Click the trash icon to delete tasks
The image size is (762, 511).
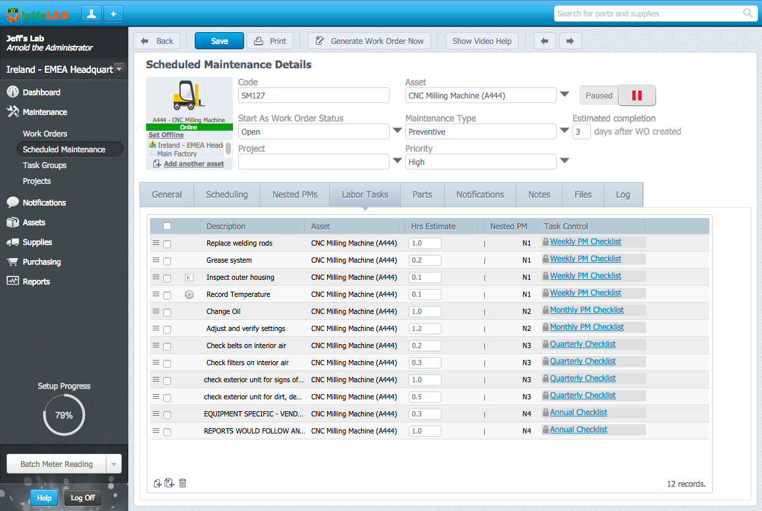click(x=182, y=483)
